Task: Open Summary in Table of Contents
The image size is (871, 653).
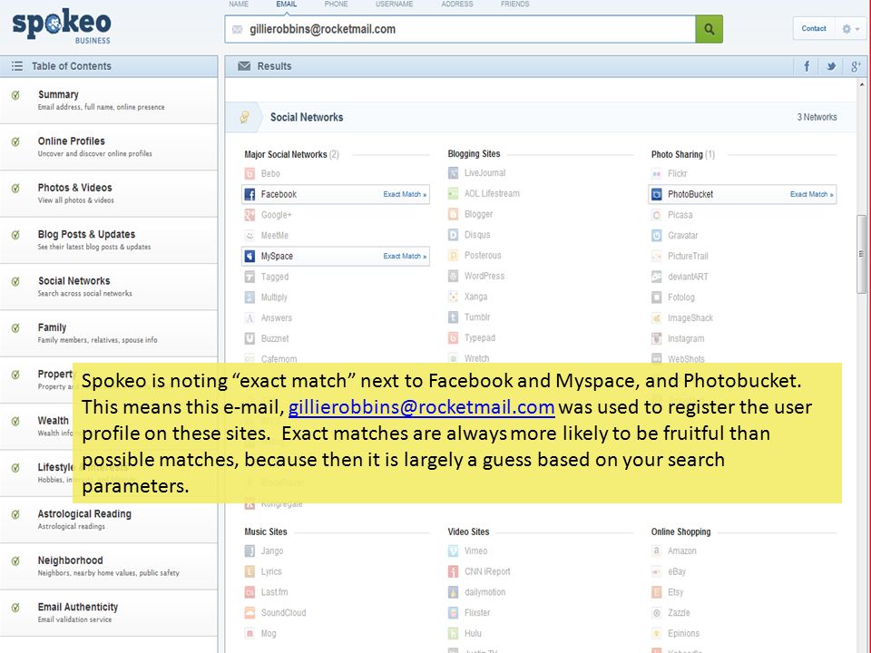Action: coord(109,101)
